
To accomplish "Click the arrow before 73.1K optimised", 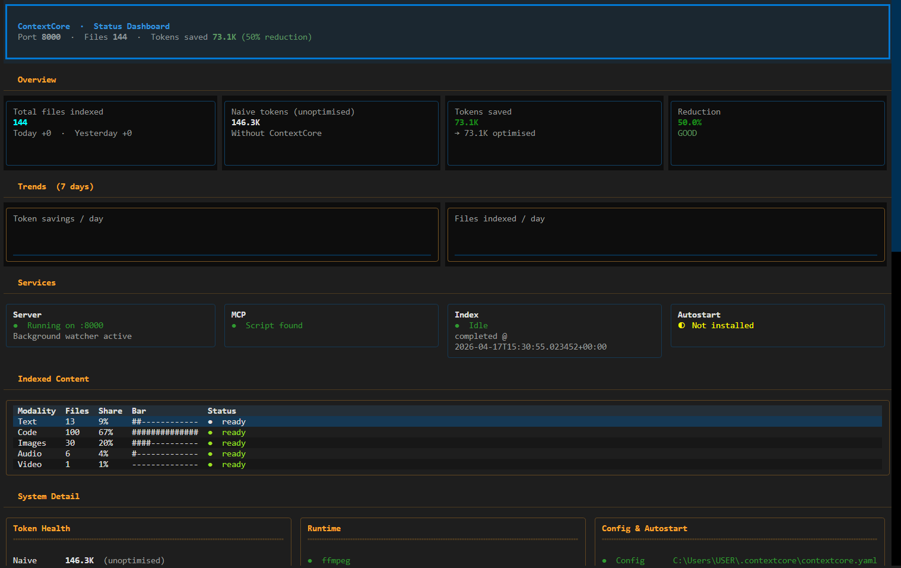I will (457, 134).
